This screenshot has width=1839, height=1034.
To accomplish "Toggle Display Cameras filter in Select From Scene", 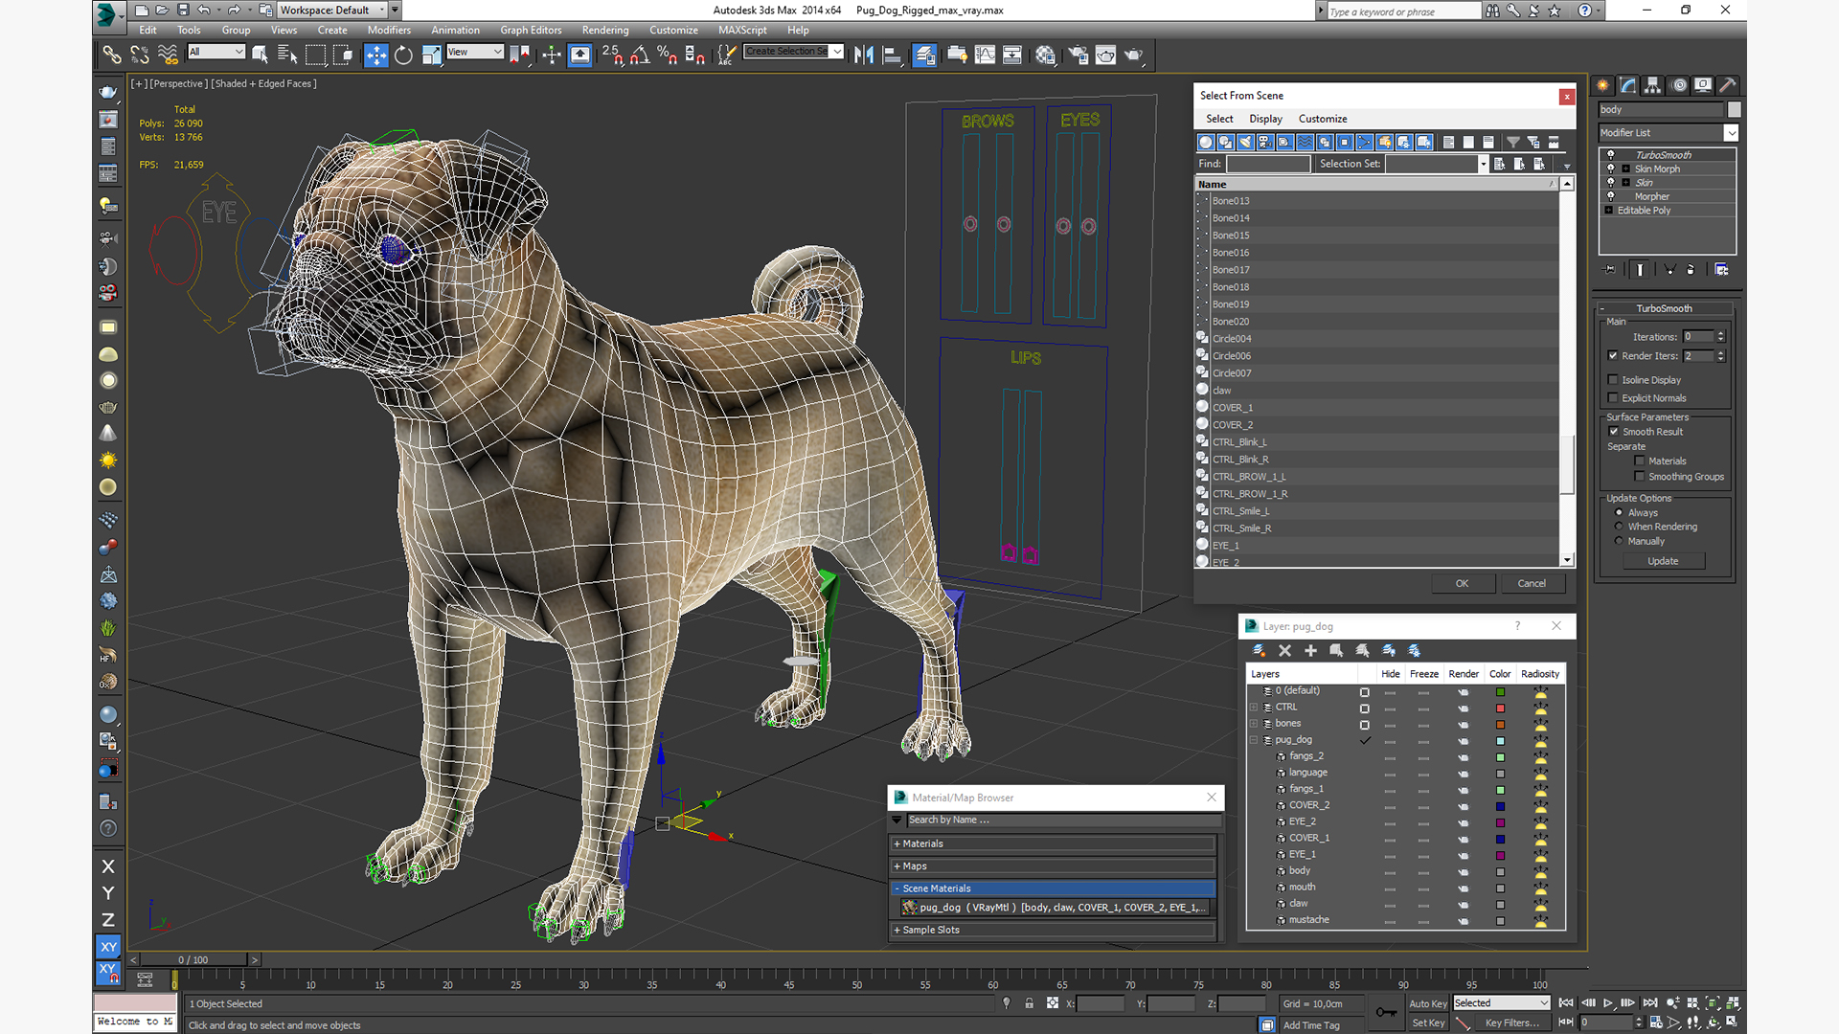I will pos(1265,142).
